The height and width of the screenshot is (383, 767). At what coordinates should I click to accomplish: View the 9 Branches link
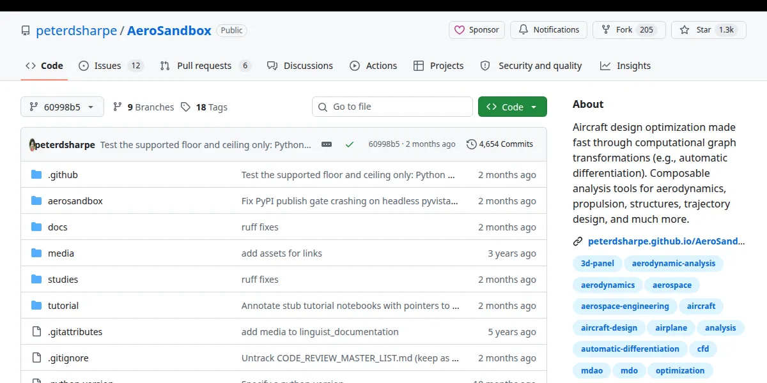coord(143,107)
